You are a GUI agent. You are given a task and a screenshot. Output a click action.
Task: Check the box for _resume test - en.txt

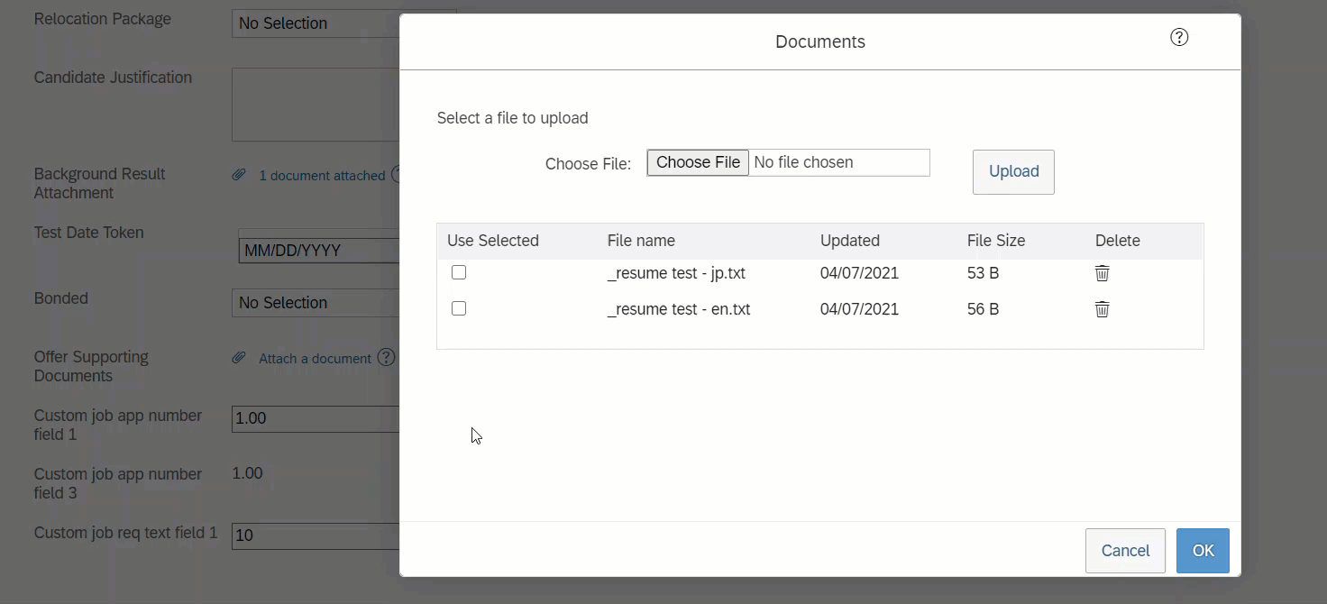tap(459, 308)
